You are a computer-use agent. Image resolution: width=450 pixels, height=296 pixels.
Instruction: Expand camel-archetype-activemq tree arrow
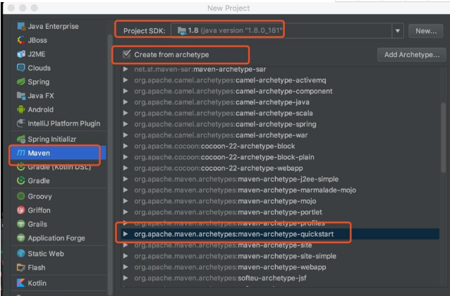[x=126, y=80]
